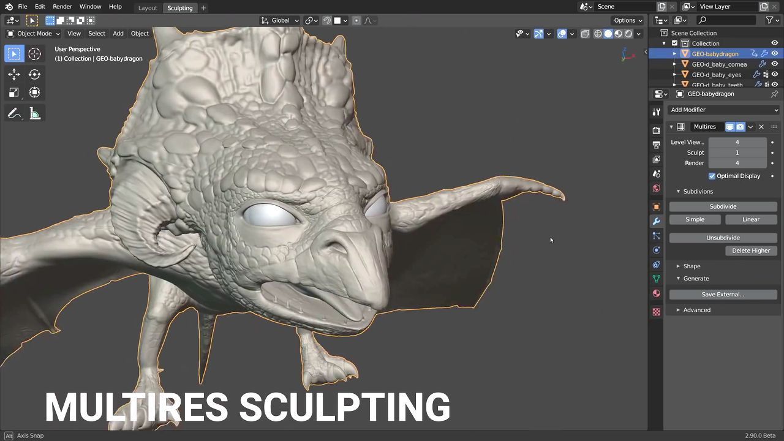Screen dimensions: 784x441
Task: Open the Material properties tab
Action: pos(657,293)
